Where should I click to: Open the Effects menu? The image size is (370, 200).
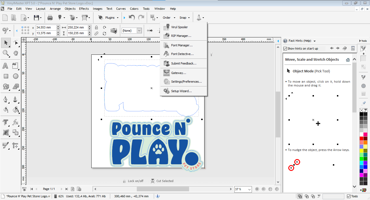click(84, 9)
